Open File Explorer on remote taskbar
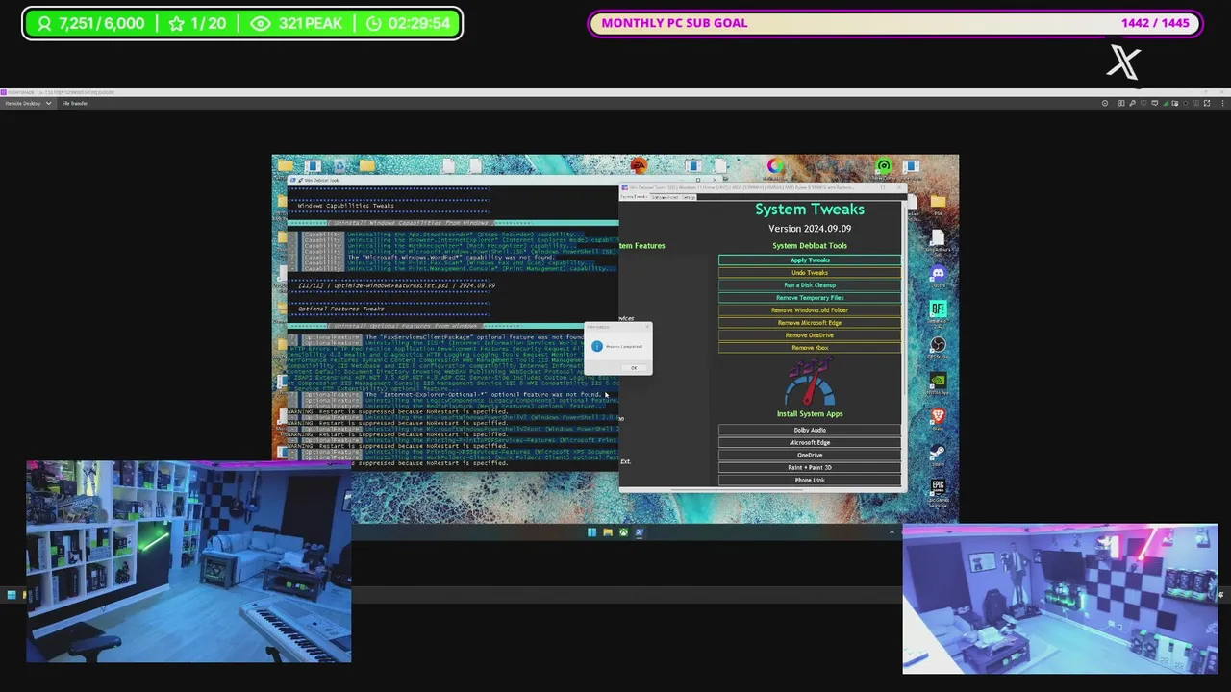The width and height of the screenshot is (1231, 692). [x=608, y=532]
